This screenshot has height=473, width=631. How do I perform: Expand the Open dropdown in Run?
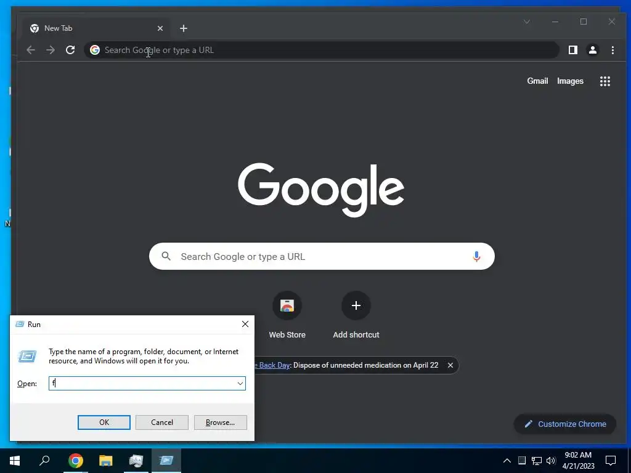tap(240, 383)
